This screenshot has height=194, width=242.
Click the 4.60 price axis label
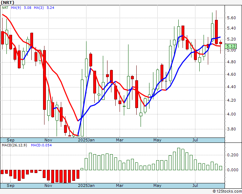click(x=232, y=74)
